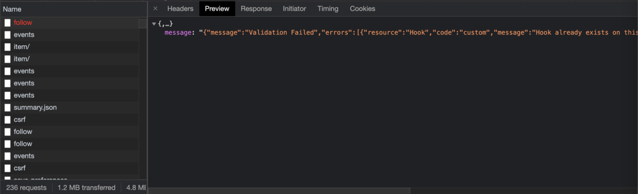View the Timing tab
This screenshot has width=638, height=194.
pos(328,9)
